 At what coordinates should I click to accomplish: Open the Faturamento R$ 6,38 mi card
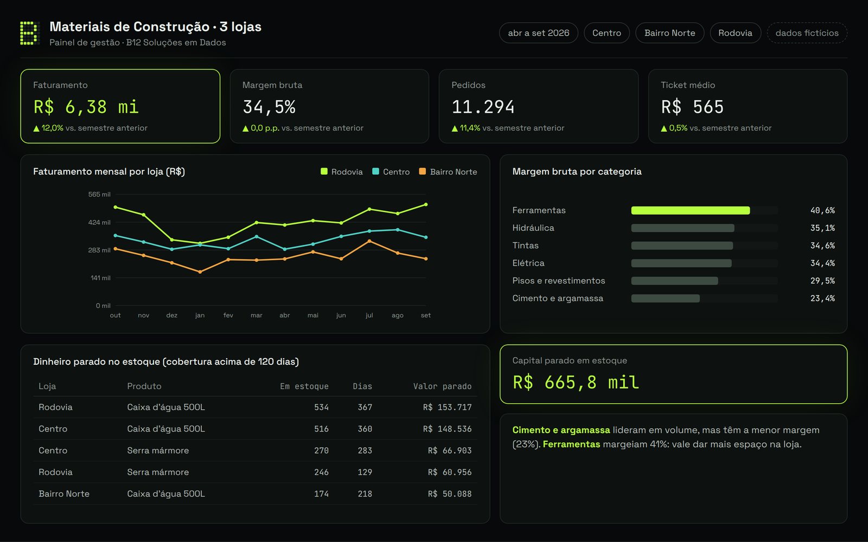120,106
